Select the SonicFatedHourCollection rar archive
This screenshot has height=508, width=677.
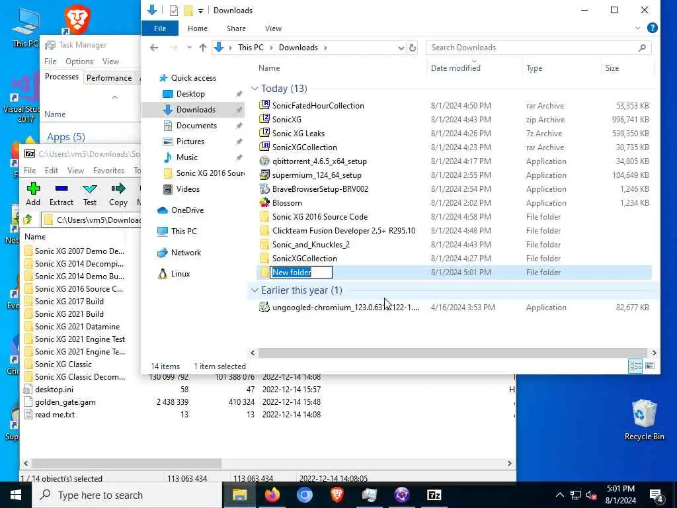(318, 106)
